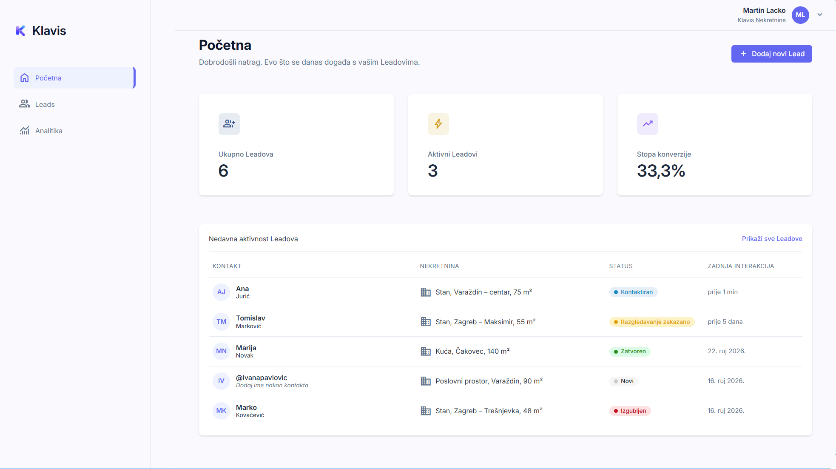This screenshot has width=836, height=469.
Task: Click the IV avatar for @ivanapavlovic
Action: point(221,381)
